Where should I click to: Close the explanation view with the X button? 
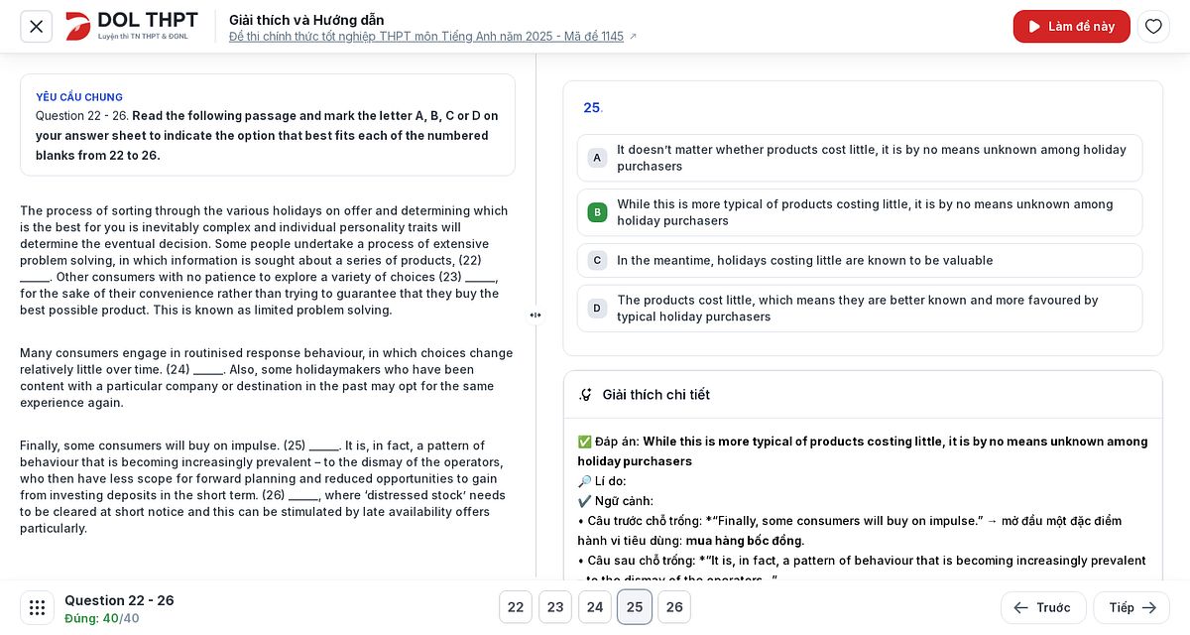click(37, 27)
